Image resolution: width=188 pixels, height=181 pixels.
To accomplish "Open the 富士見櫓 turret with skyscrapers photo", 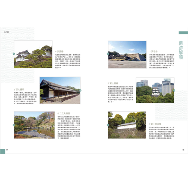I will click(x=155, y=90).
